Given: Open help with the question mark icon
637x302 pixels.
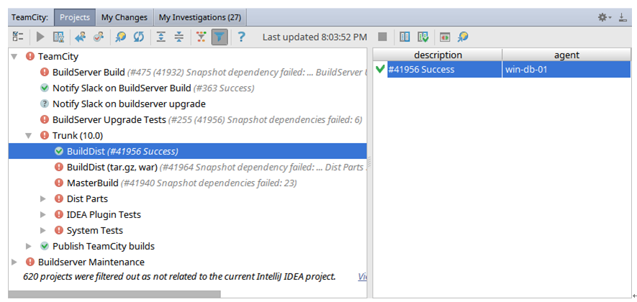Looking at the screenshot, I should tap(241, 37).
